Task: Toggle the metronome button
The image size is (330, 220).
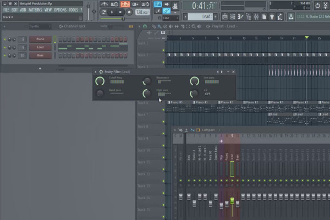Action: [x=104, y=4]
